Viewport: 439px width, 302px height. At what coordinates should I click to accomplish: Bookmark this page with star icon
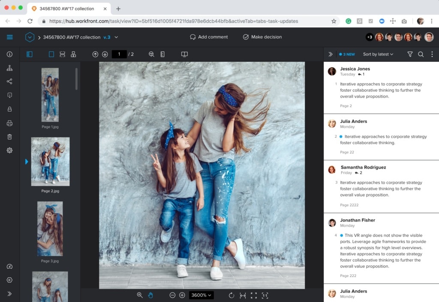click(334, 21)
